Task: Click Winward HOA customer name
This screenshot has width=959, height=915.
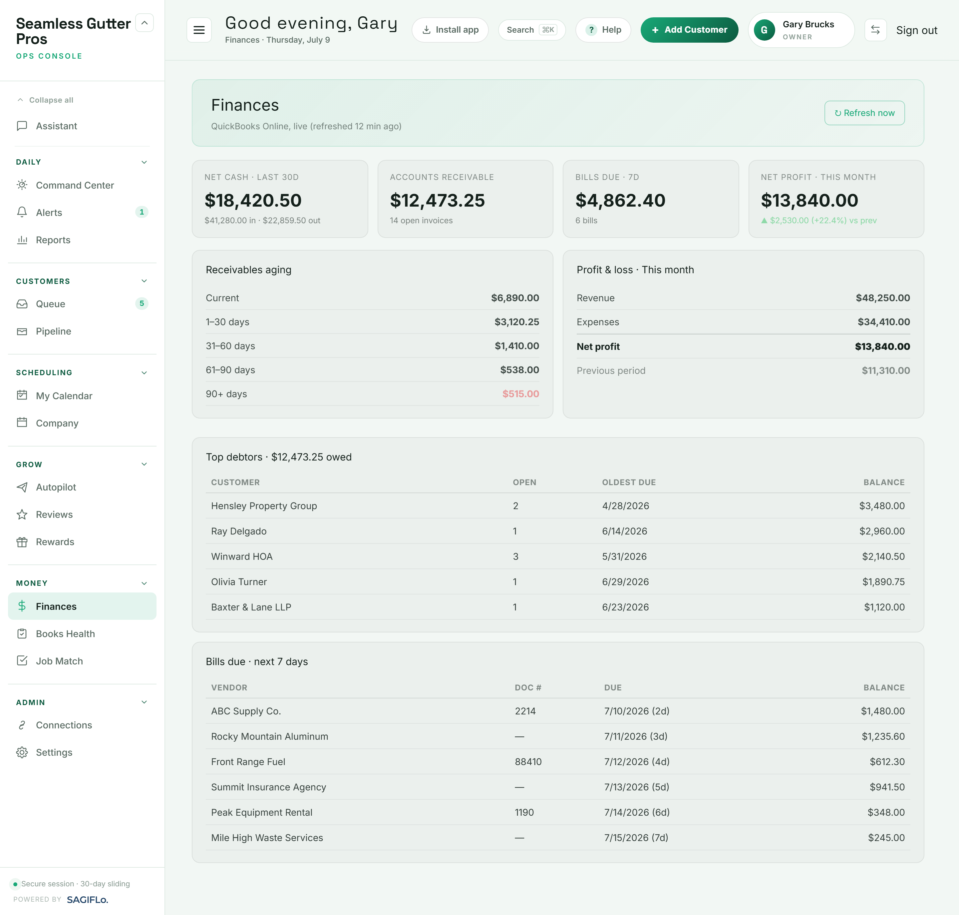Action: (x=242, y=556)
